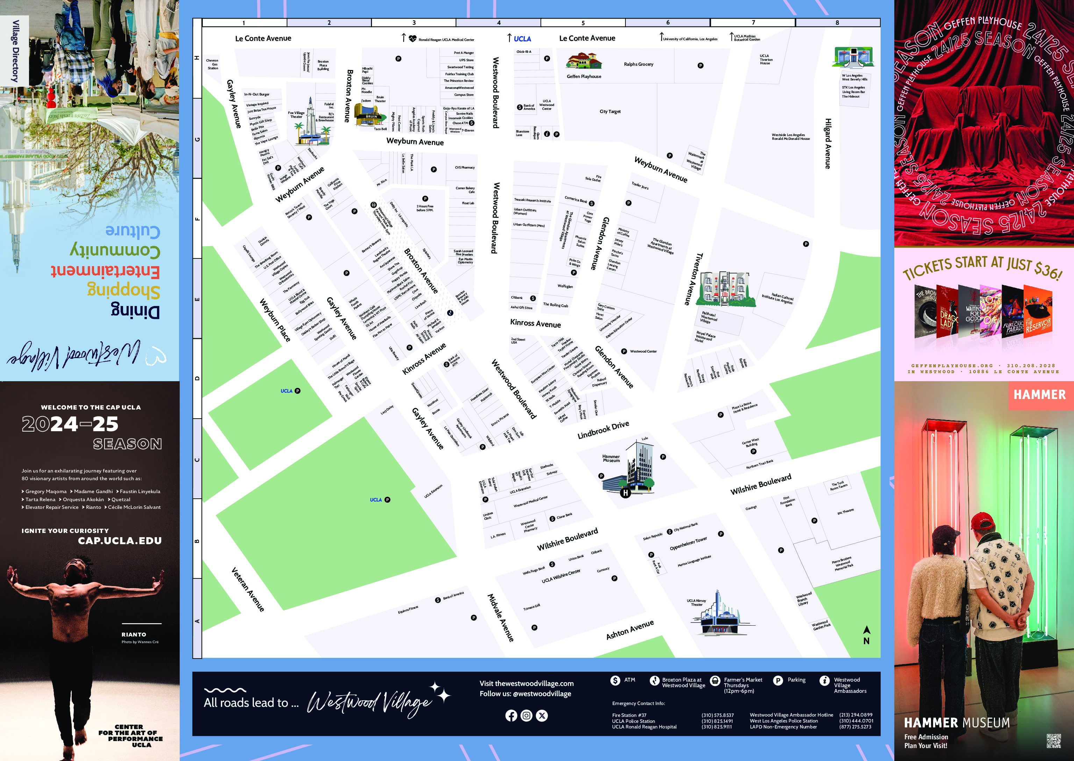Click the QR code on the Hammer ad
The image size is (1074, 761).
point(1054,740)
